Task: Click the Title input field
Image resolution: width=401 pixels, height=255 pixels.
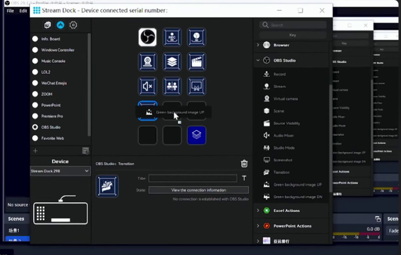Action: [x=193, y=178]
